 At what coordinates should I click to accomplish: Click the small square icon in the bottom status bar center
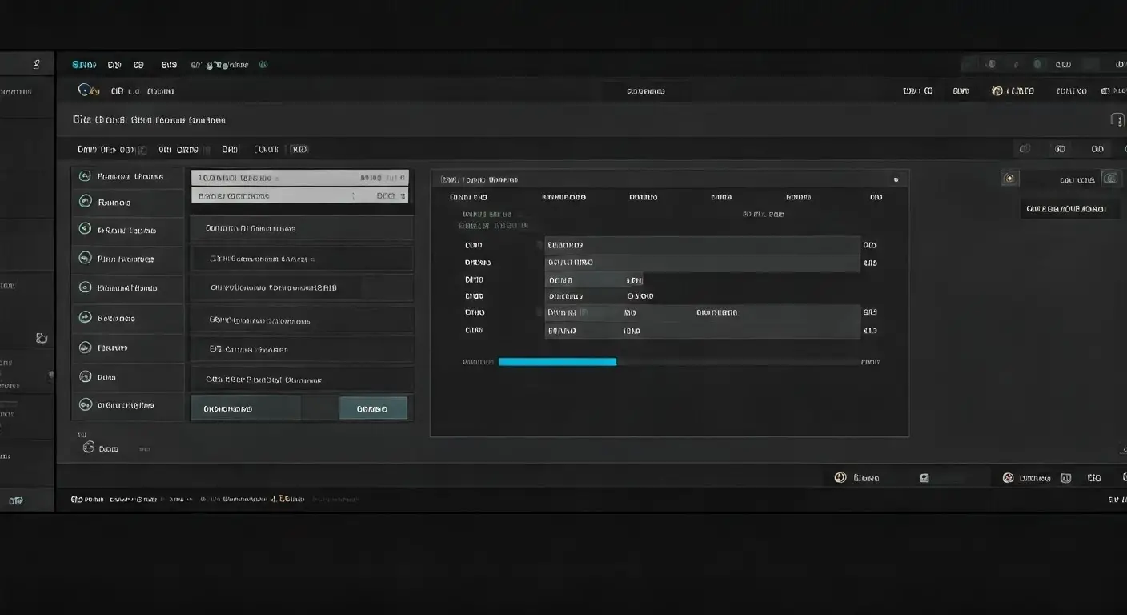(924, 478)
